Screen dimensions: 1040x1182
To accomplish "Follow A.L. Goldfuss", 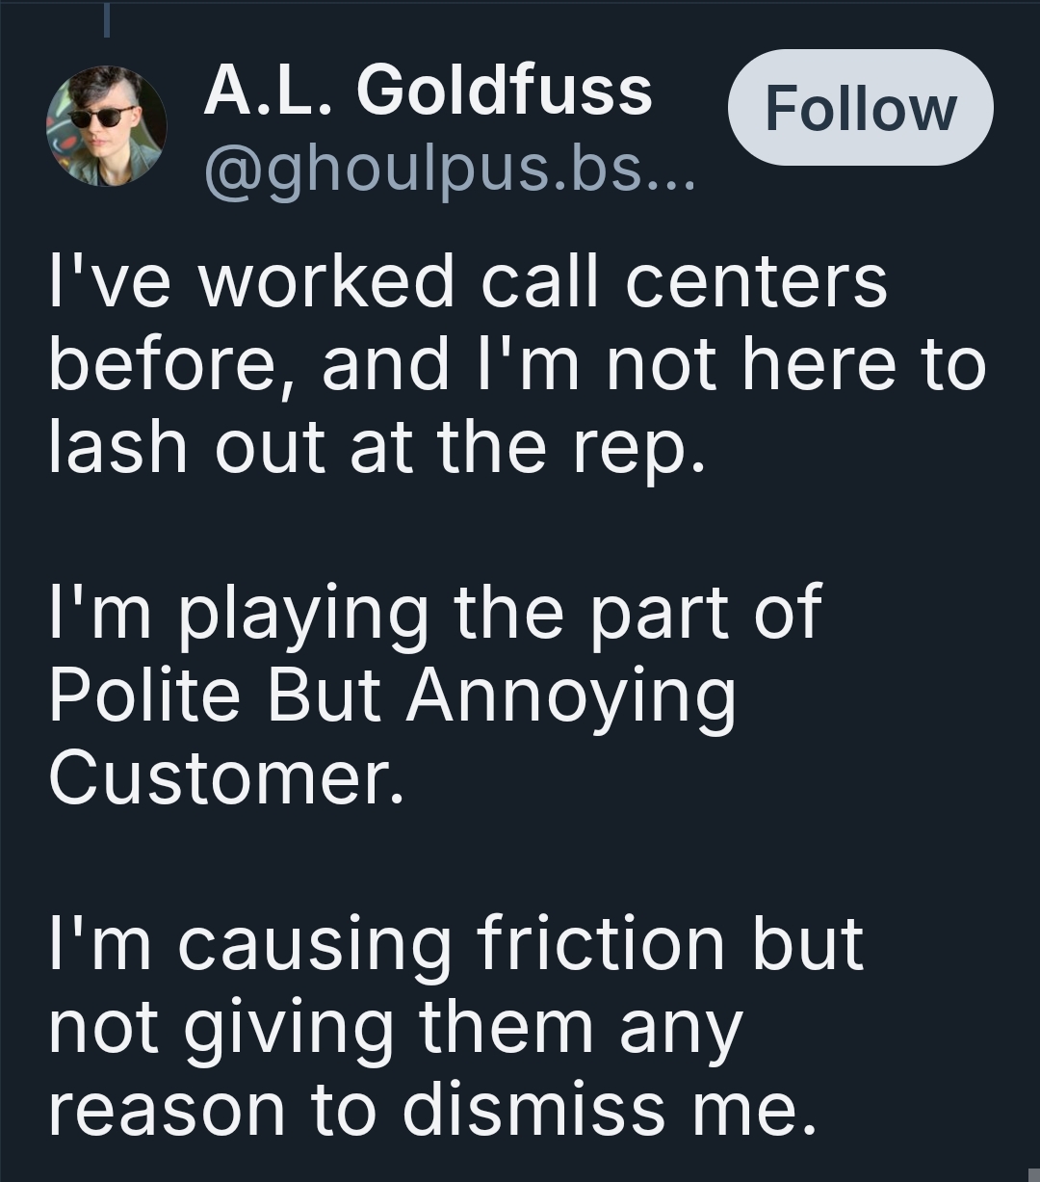I will [860, 108].
